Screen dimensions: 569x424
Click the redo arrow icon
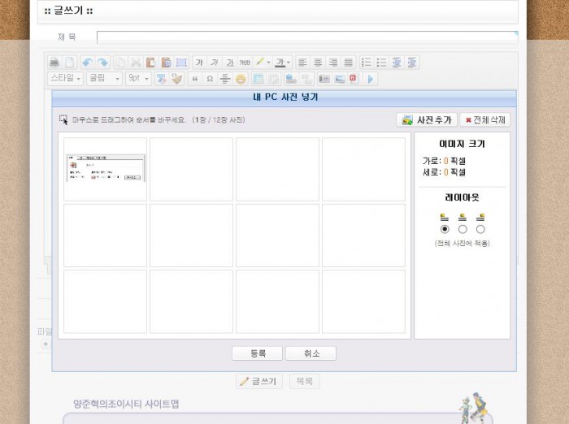(102, 62)
